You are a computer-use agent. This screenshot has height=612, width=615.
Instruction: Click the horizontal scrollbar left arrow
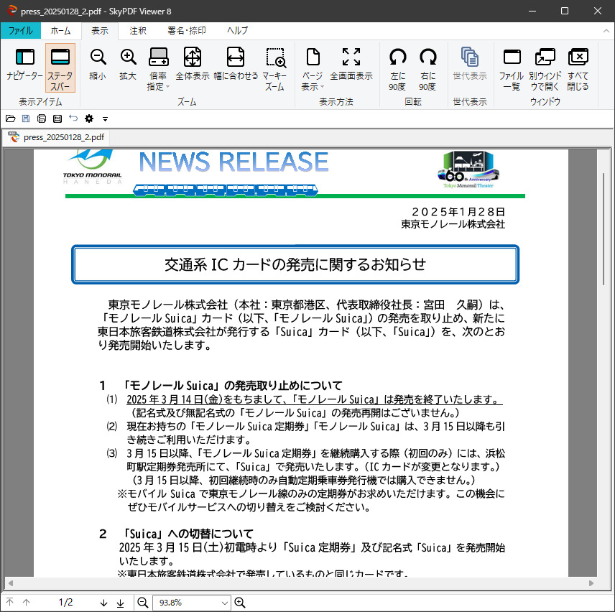(11, 583)
